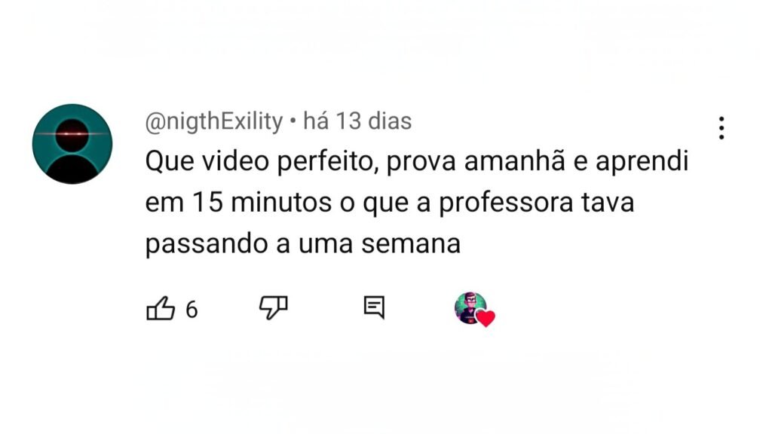Image resolution: width=772 pixels, height=434 pixels.
Task: Click the red heart badge from creator
Action: 486,319
